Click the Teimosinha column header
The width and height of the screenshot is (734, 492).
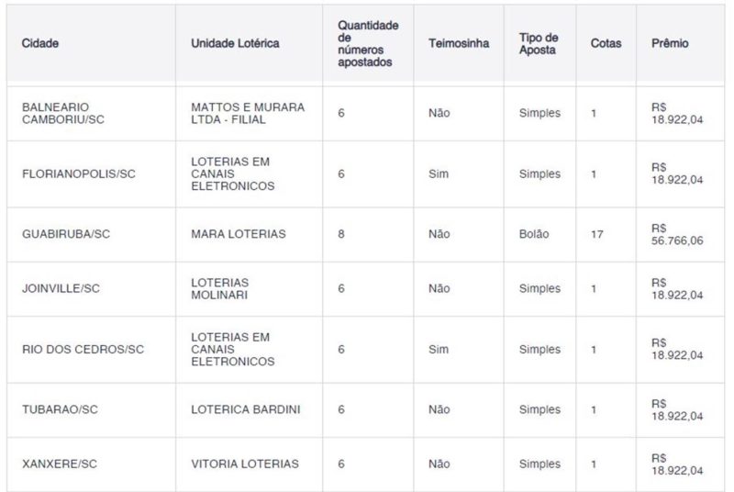pos(459,43)
